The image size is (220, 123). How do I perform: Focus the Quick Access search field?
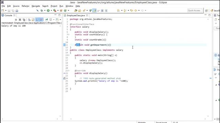(x=195, y=11)
